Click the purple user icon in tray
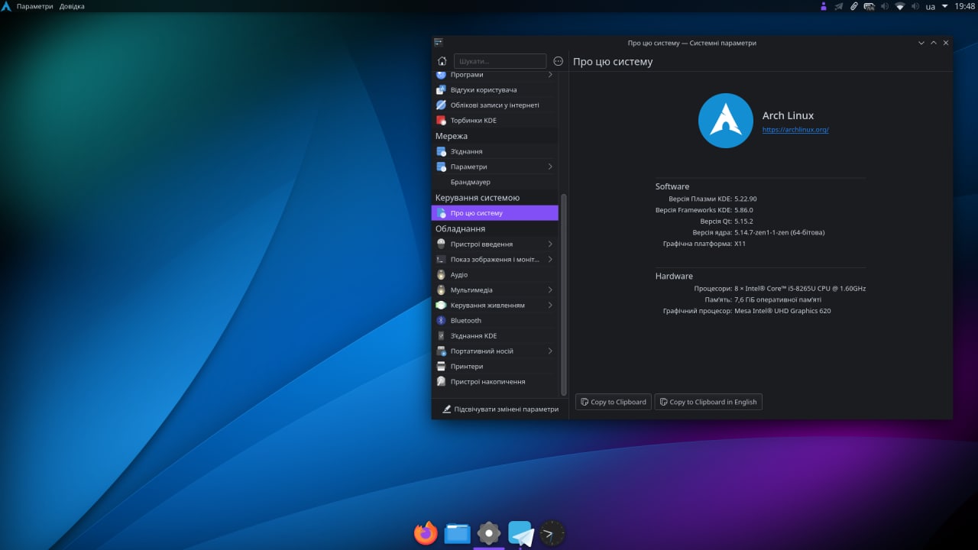The width and height of the screenshot is (978, 550). (823, 6)
